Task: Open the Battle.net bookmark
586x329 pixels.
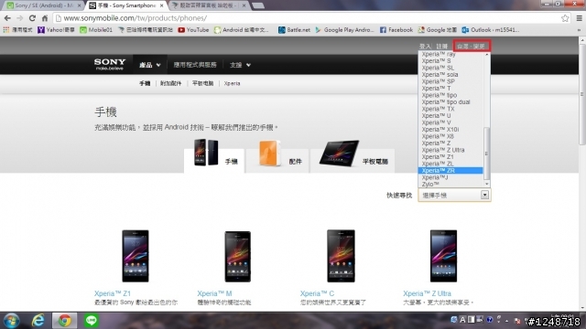Action: pos(294,30)
